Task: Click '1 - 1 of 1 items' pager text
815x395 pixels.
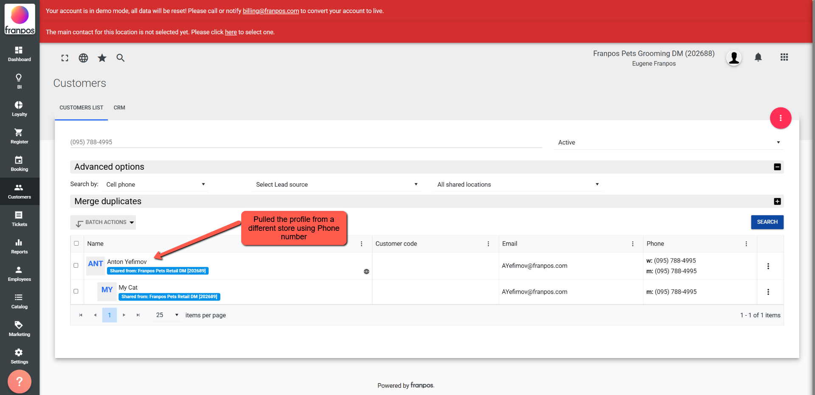Action: tap(760, 315)
